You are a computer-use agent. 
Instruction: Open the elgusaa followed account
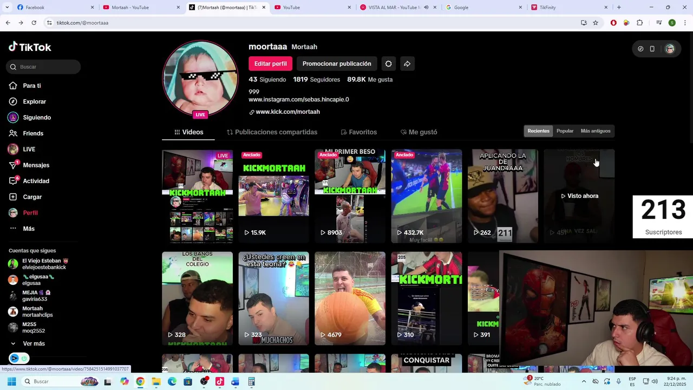coord(31,279)
